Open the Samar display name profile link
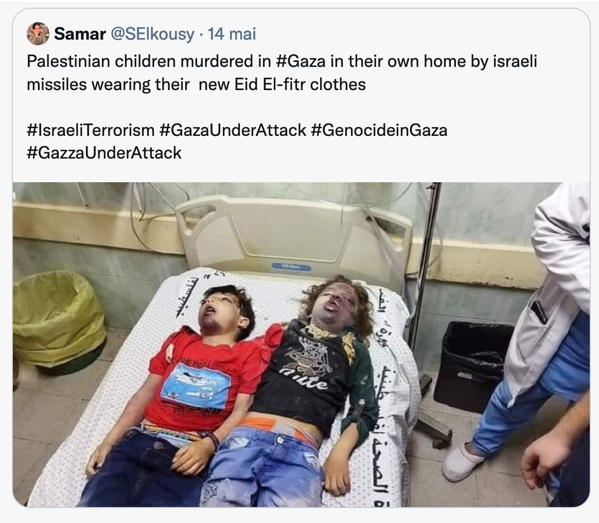Screen dimensions: 599x523 click(80, 34)
